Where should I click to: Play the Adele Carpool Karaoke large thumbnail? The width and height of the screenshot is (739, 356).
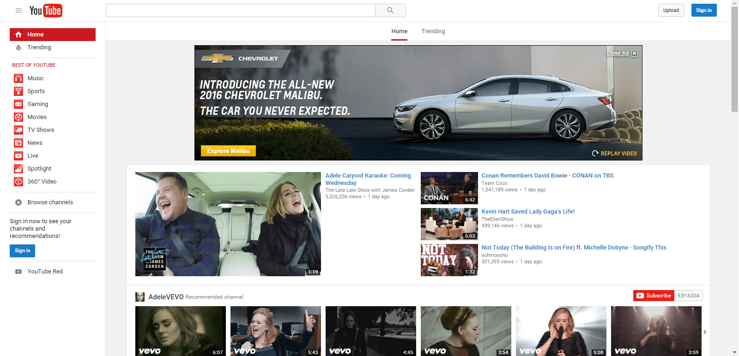tap(228, 224)
